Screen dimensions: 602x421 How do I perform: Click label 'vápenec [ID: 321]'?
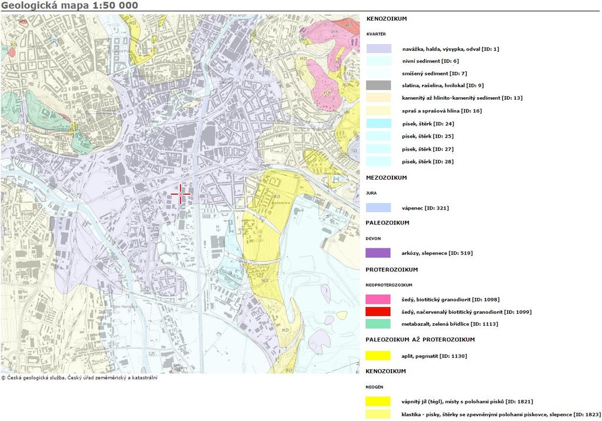[425, 208]
